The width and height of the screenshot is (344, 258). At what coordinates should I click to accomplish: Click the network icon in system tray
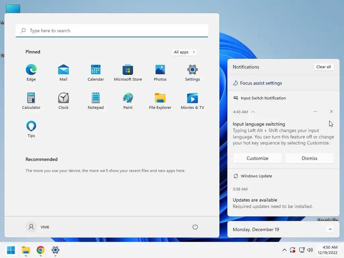tap(302, 250)
